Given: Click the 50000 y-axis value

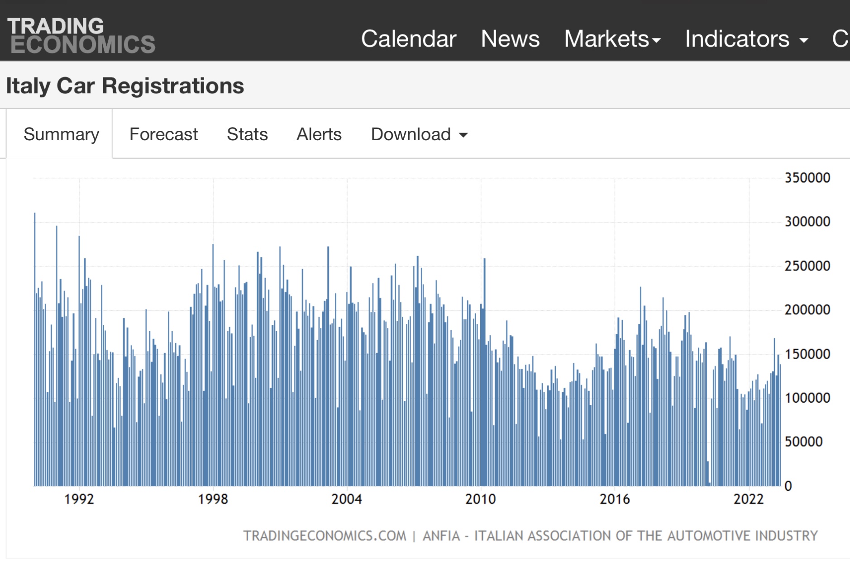Looking at the screenshot, I should (803, 442).
